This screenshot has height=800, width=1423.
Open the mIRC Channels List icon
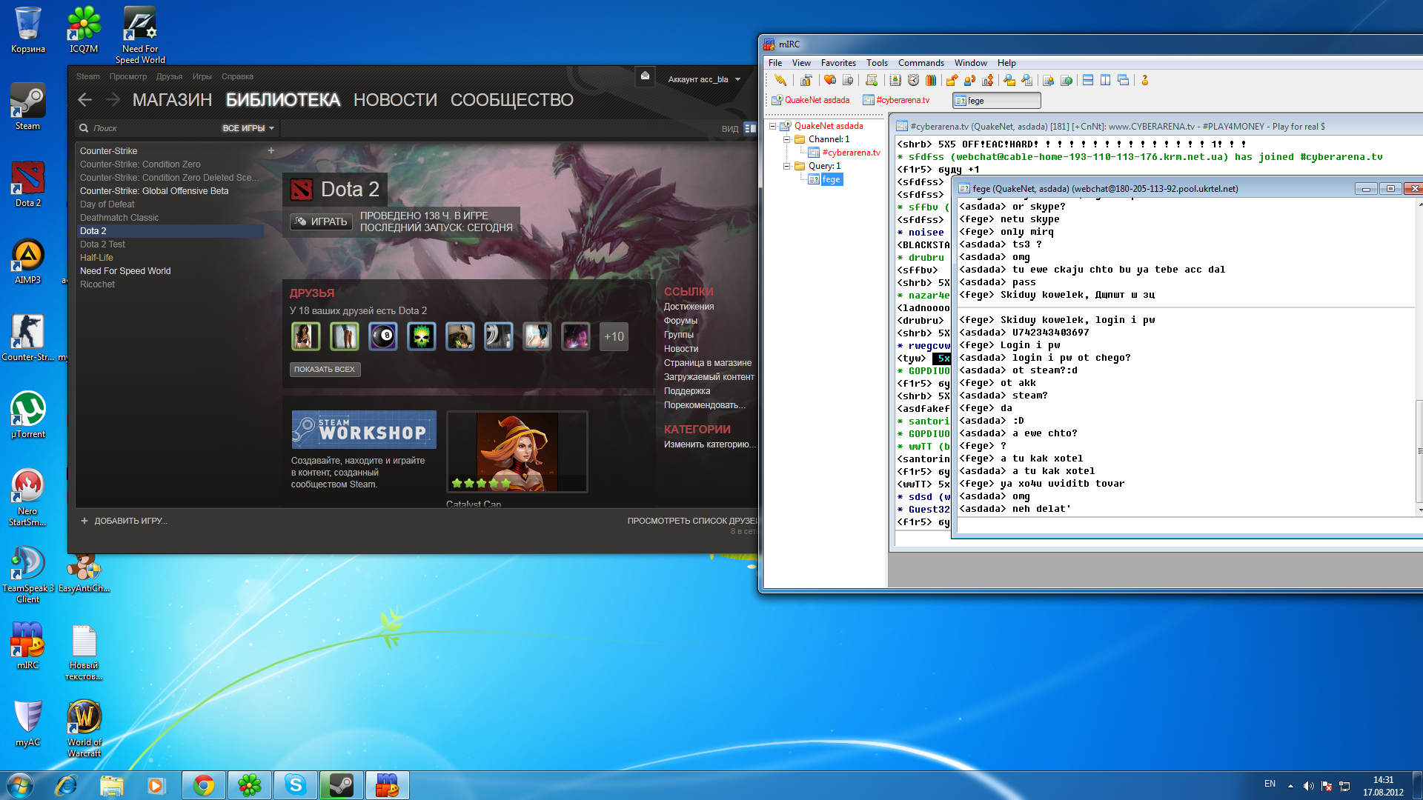pos(848,80)
